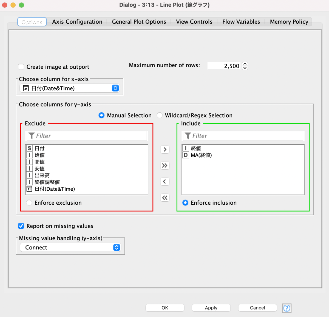Move all columns to Include with double right arrow

click(165, 165)
